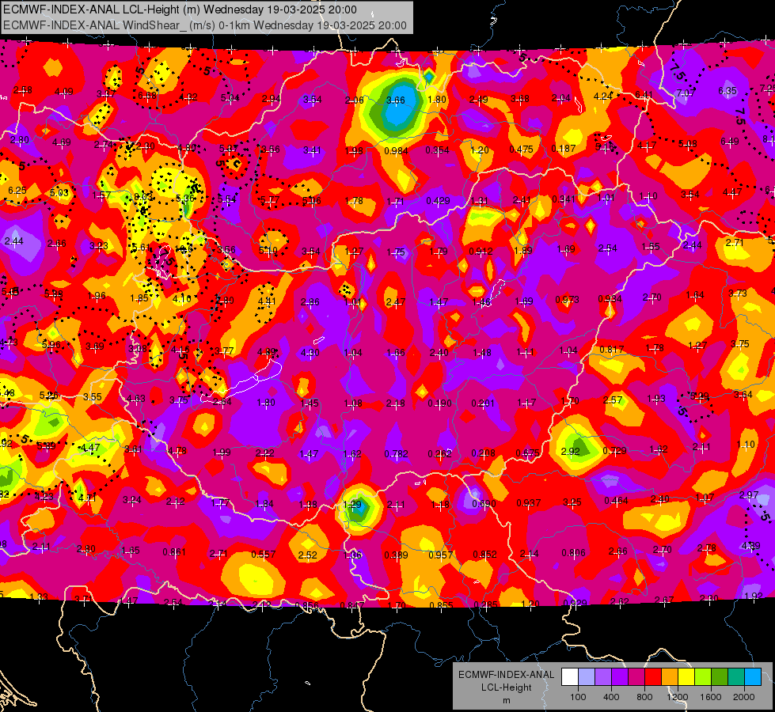775x712 pixels.
Task: Click the legend label '1600'
Action: pyautogui.click(x=711, y=697)
